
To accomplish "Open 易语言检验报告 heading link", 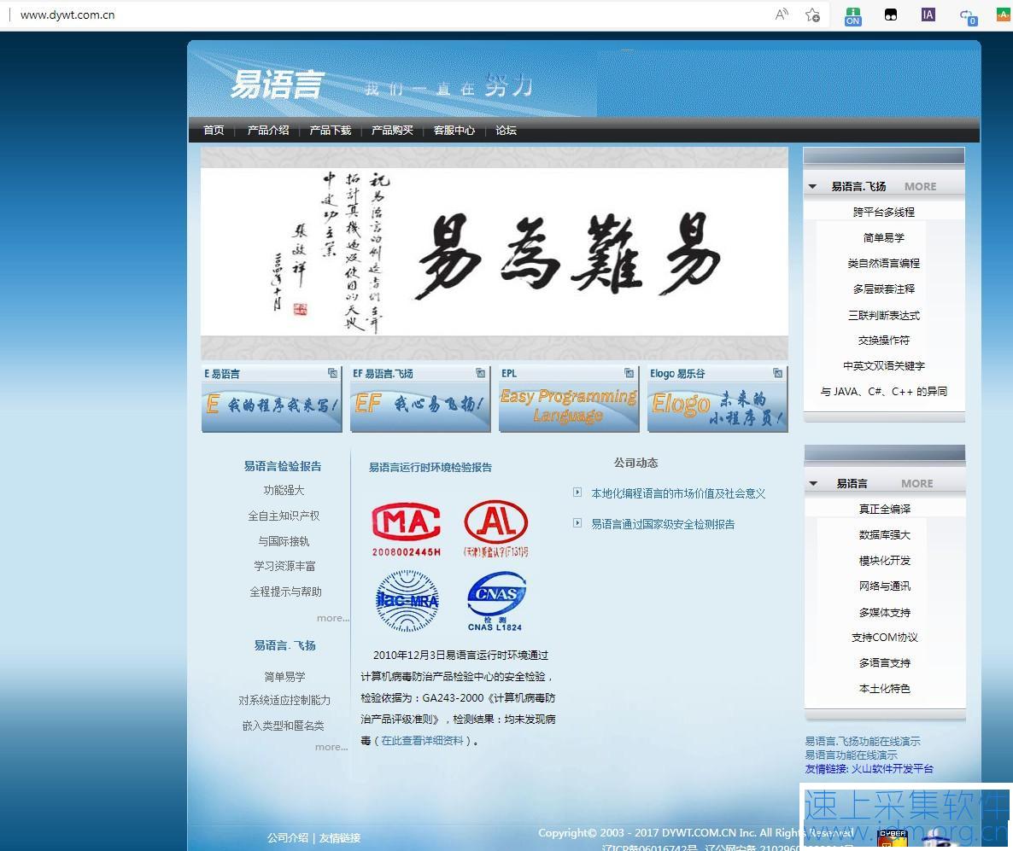I will pos(283,466).
